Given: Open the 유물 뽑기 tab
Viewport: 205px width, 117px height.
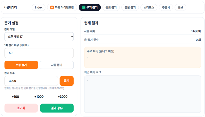Looking at the screenshot, I should point(130,7).
